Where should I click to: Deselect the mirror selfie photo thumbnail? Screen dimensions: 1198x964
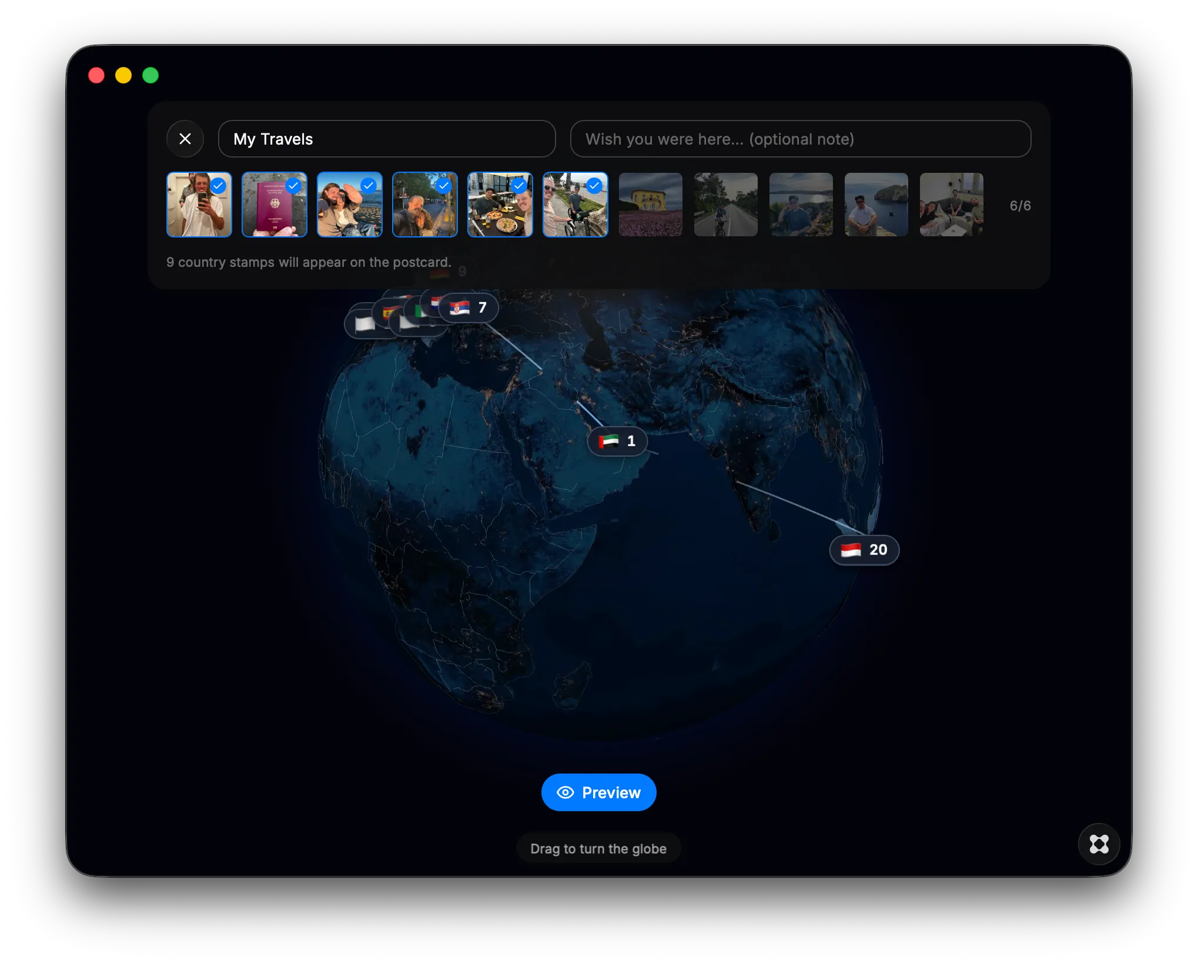(x=199, y=205)
